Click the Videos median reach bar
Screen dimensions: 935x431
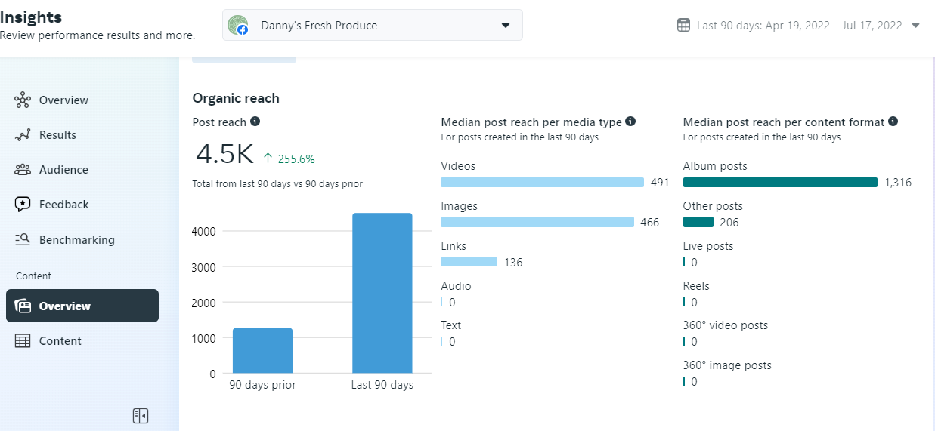(x=542, y=183)
